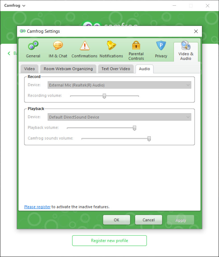Viewport: 219px width, 257px height.
Task: Click the OK button
Action: [x=116, y=220]
